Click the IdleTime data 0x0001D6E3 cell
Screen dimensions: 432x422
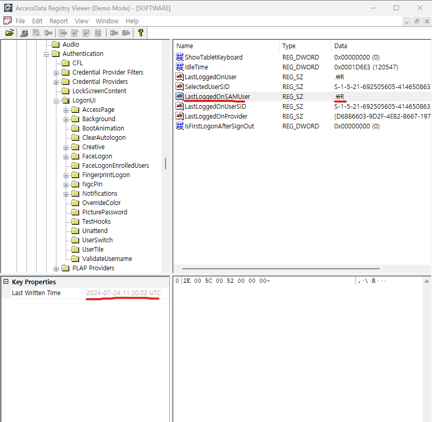click(x=366, y=67)
